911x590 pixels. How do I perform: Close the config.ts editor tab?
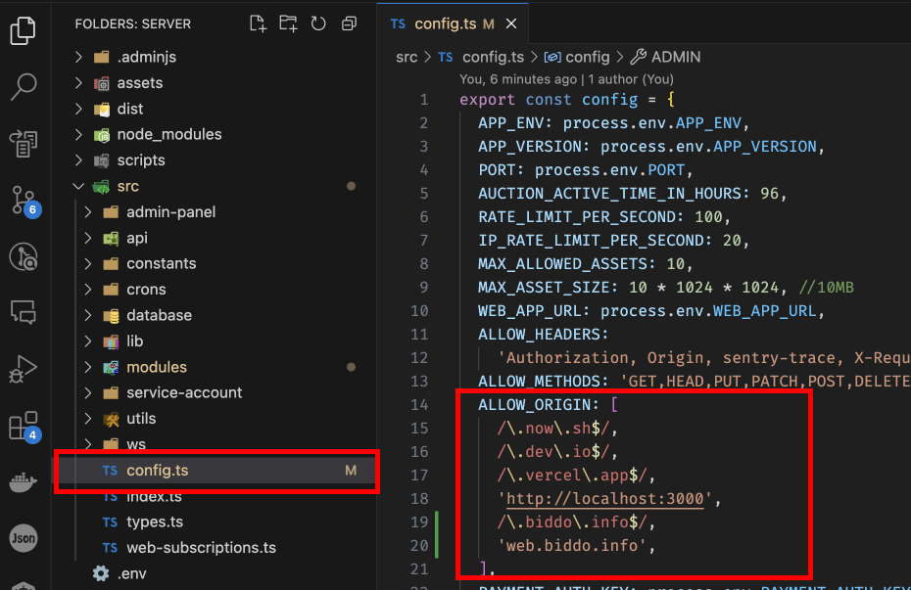point(511,23)
